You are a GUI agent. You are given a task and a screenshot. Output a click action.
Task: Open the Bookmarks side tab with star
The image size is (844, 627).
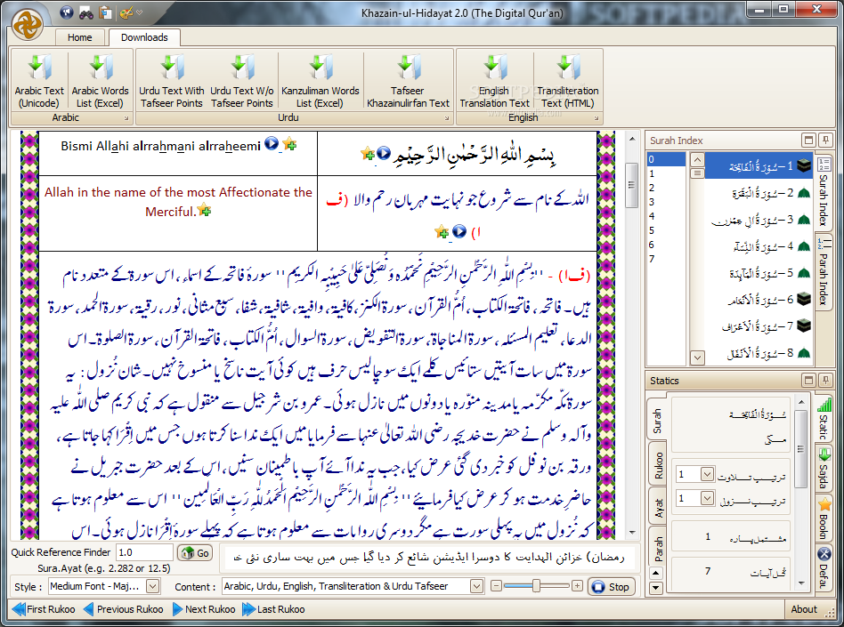tap(824, 518)
